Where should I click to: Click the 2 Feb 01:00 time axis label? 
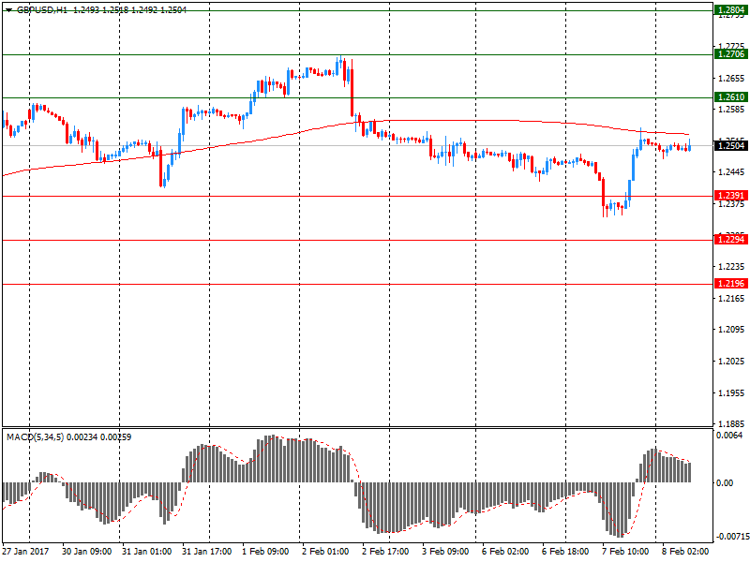coord(325,552)
